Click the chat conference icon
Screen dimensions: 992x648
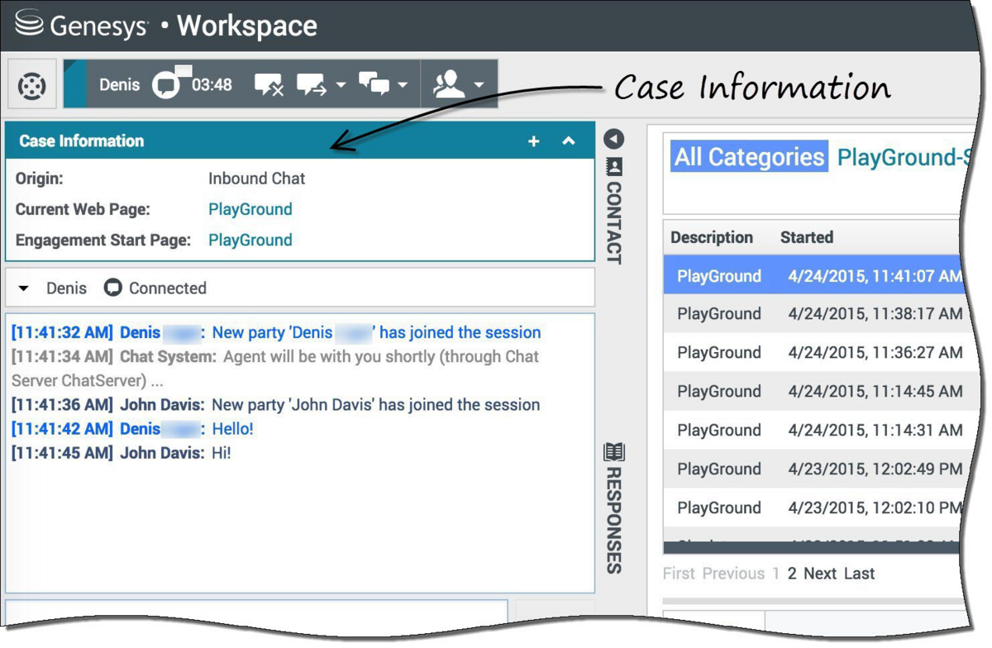tap(374, 84)
